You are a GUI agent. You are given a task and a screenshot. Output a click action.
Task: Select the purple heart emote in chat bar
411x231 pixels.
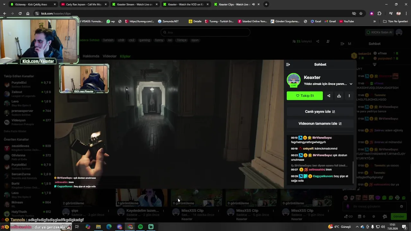[x=378, y=198]
